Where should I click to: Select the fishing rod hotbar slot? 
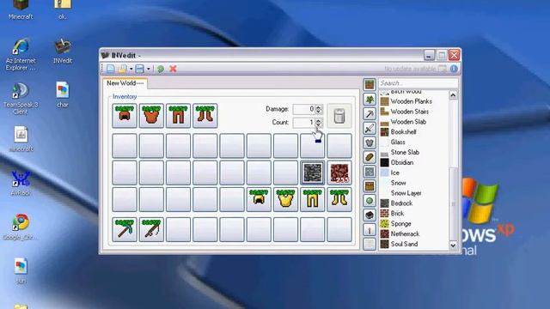click(151, 229)
